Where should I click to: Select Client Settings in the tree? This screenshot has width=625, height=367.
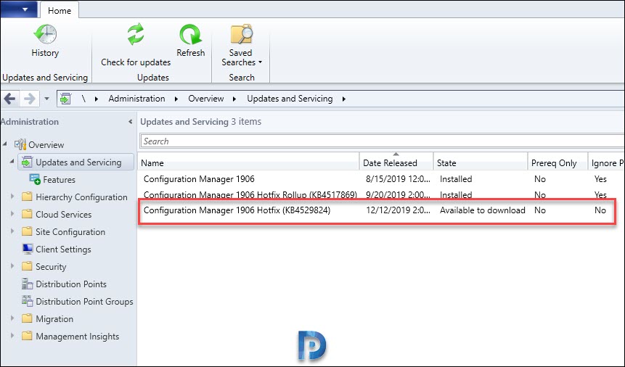[x=63, y=249]
